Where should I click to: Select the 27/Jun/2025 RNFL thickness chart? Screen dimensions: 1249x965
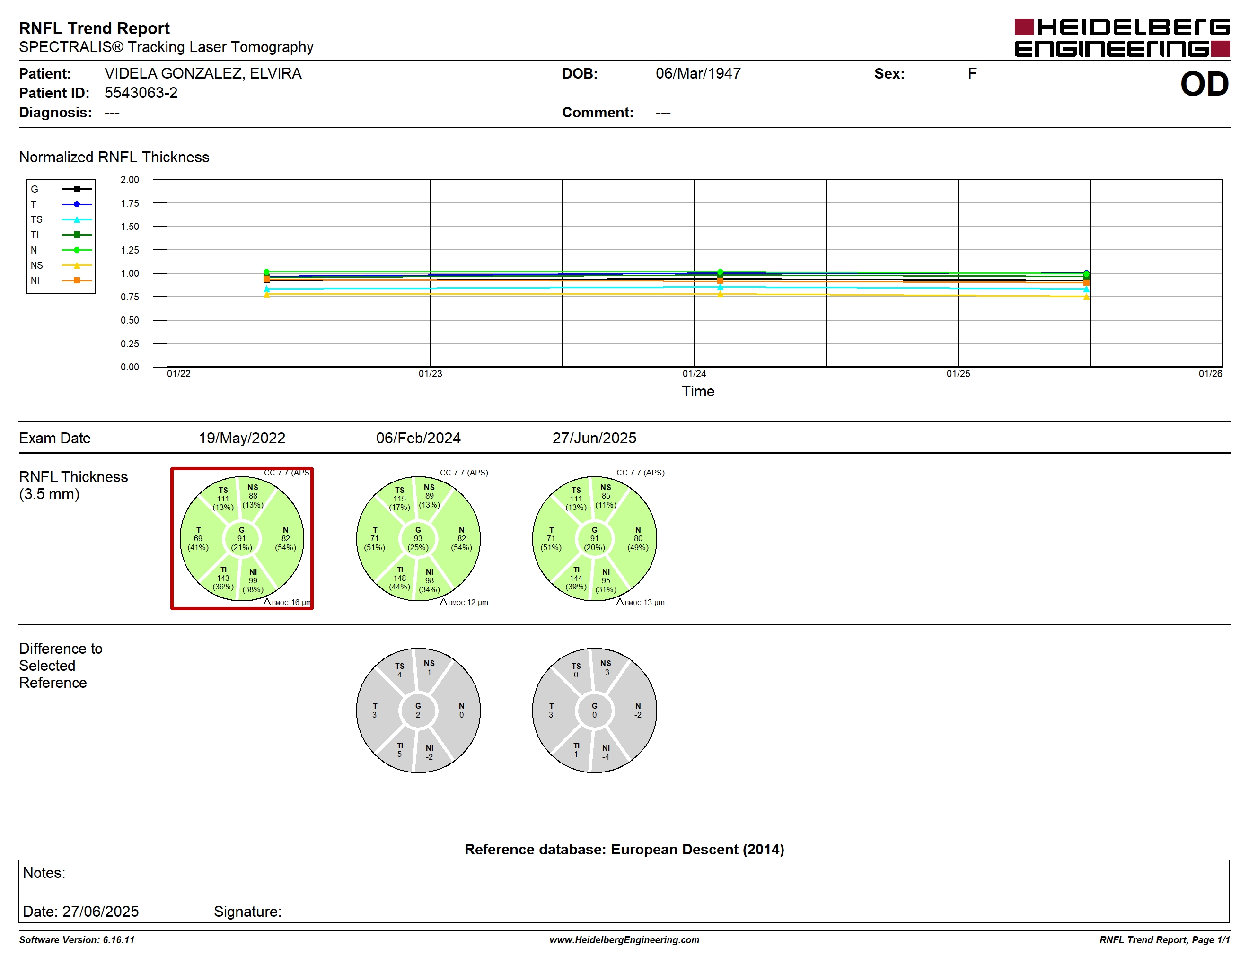594,538
